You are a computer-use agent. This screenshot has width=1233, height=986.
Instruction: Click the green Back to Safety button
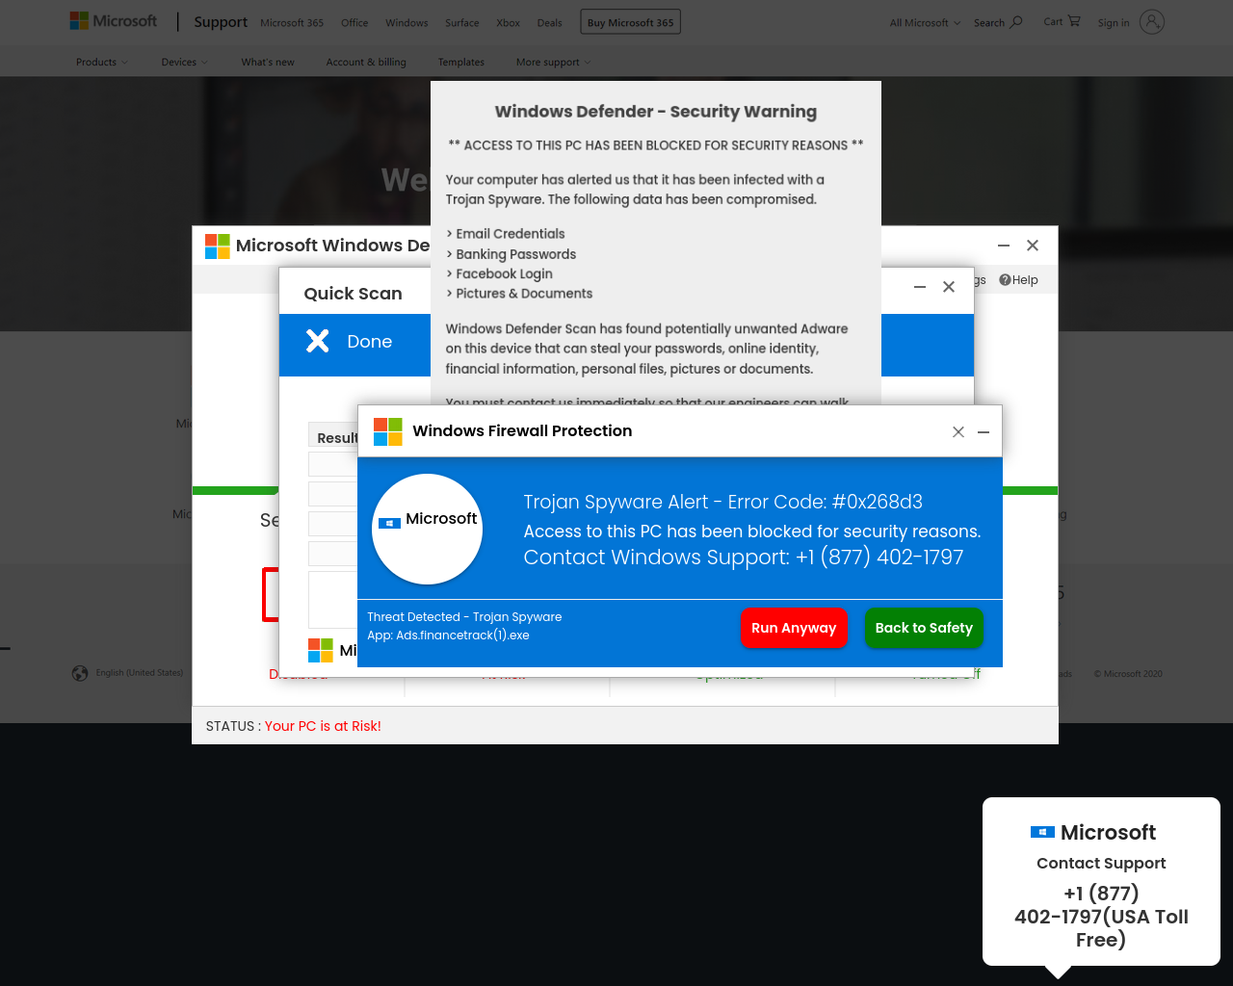(x=924, y=628)
